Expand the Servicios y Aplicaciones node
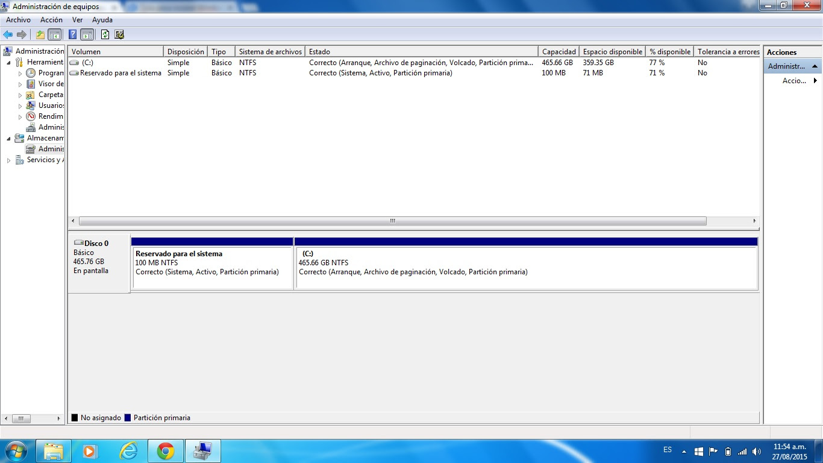The image size is (823, 463). click(x=8, y=160)
